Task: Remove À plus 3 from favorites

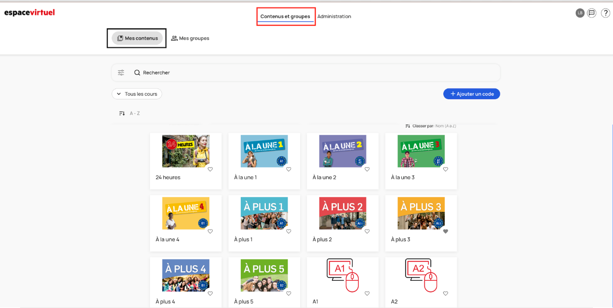Action: pyautogui.click(x=446, y=232)
